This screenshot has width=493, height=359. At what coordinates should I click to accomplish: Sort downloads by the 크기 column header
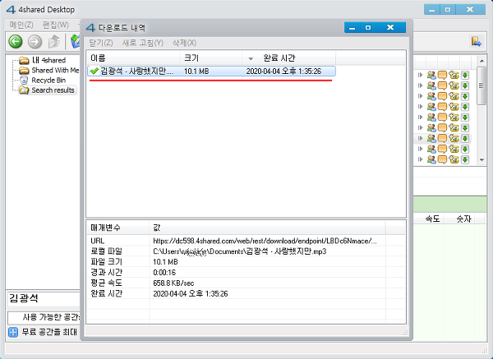[x=211, y=58]
